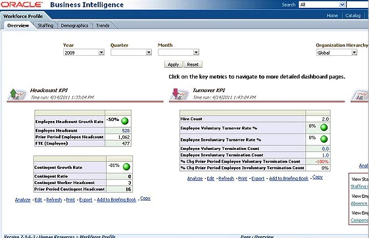Click Prior Period Contingent Headcount value 16
This screenshot has width=369, height=238.
(x=128, y=189)
